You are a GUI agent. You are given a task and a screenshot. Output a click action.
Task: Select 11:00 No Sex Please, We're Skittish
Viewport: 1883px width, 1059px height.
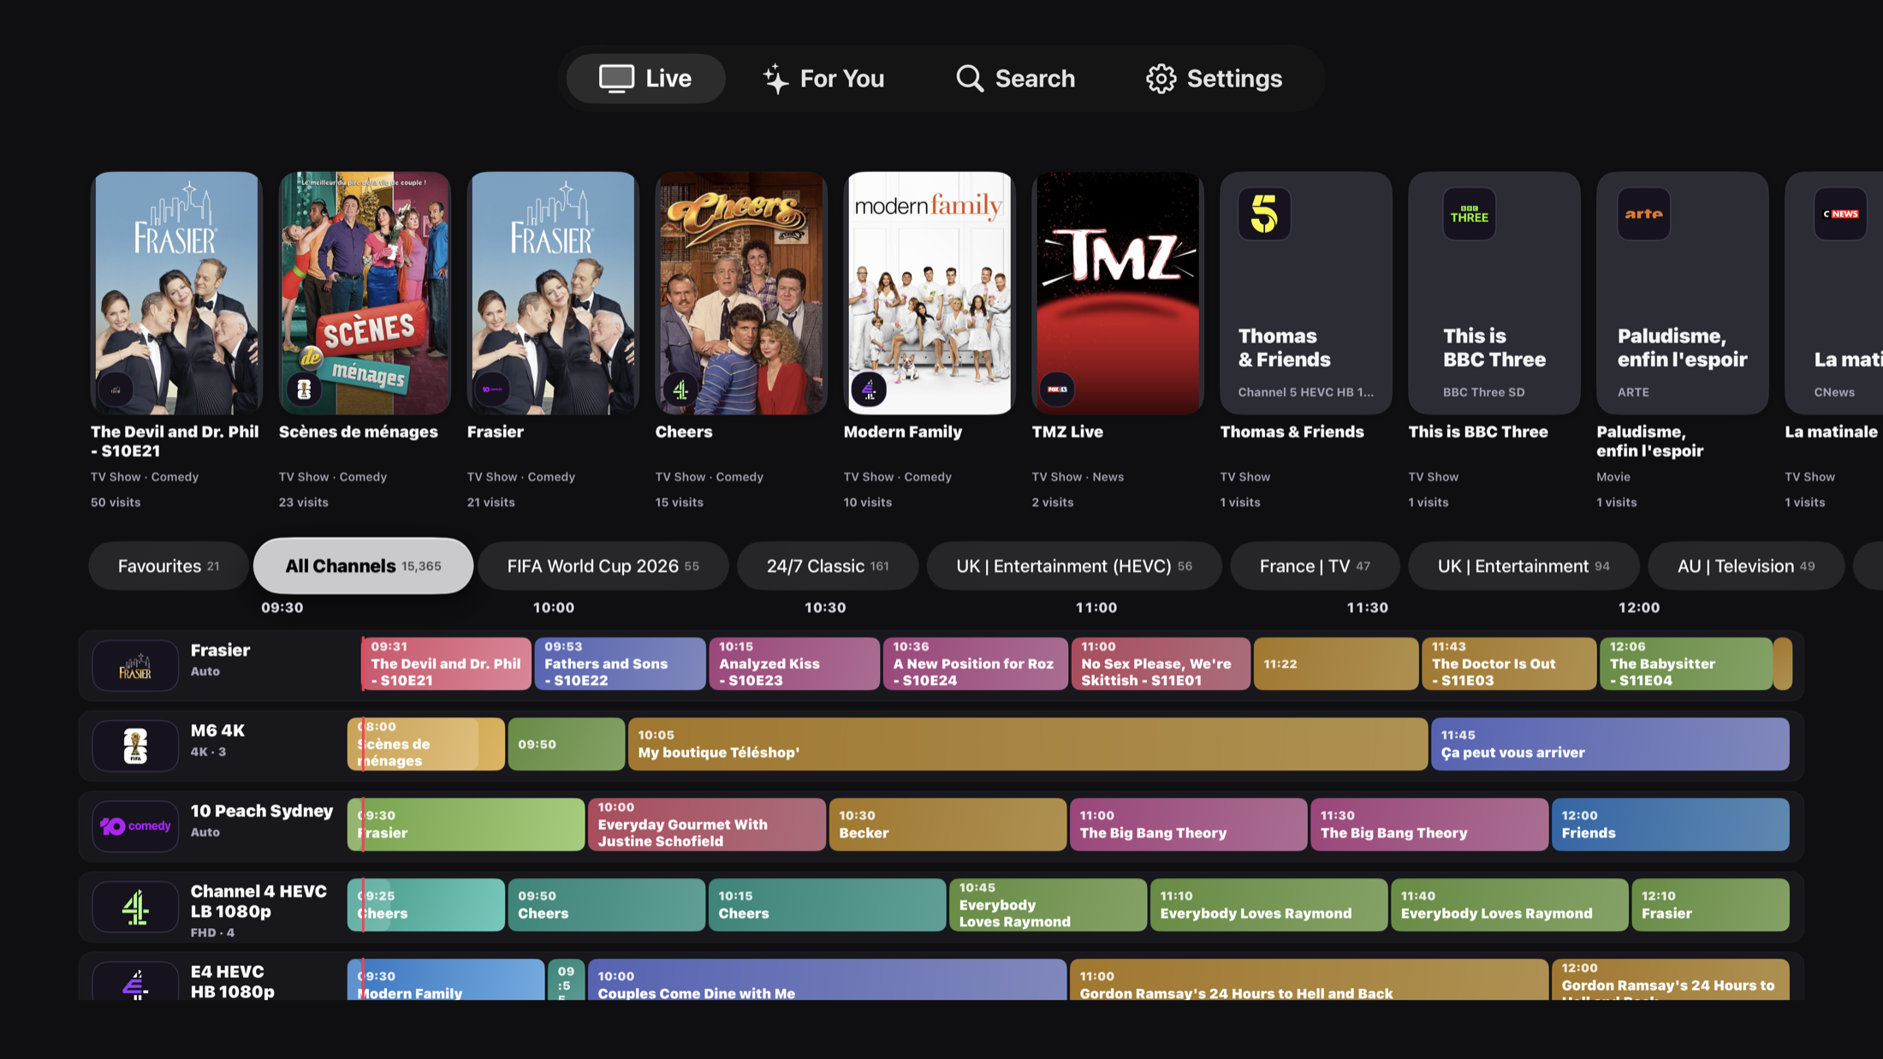click(1161, 663)
